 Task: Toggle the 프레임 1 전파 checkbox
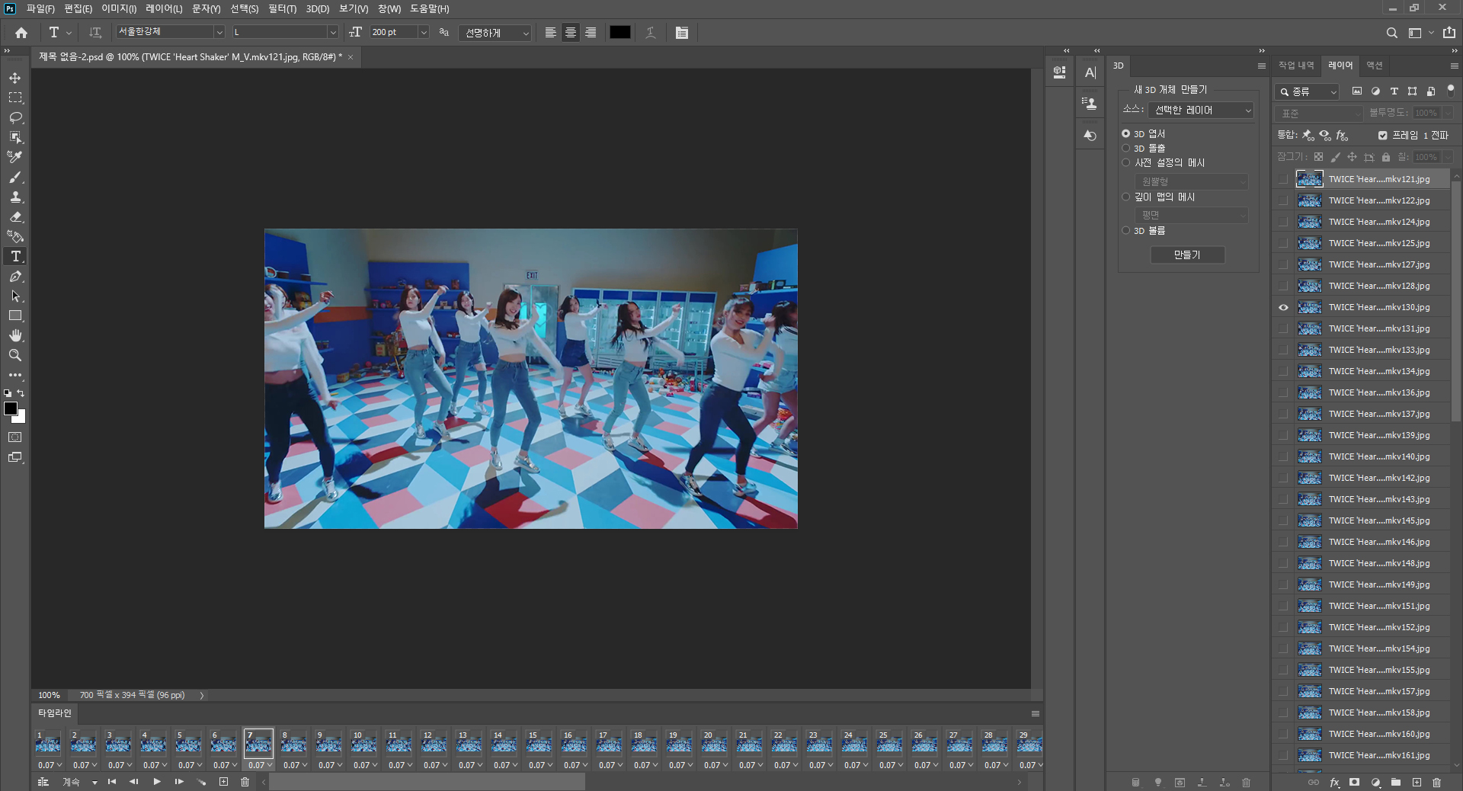click(x=1382, y=135)
